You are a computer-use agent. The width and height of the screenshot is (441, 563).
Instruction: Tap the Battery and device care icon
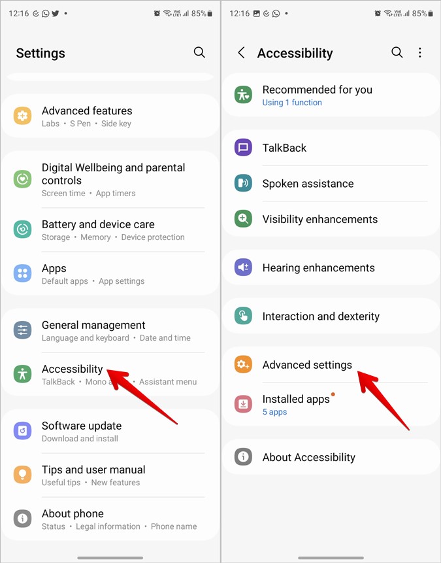pos(23,230)
